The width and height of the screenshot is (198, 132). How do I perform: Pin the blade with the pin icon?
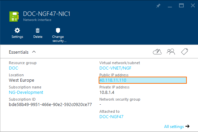pyautogui.click(x=158, y=6)
